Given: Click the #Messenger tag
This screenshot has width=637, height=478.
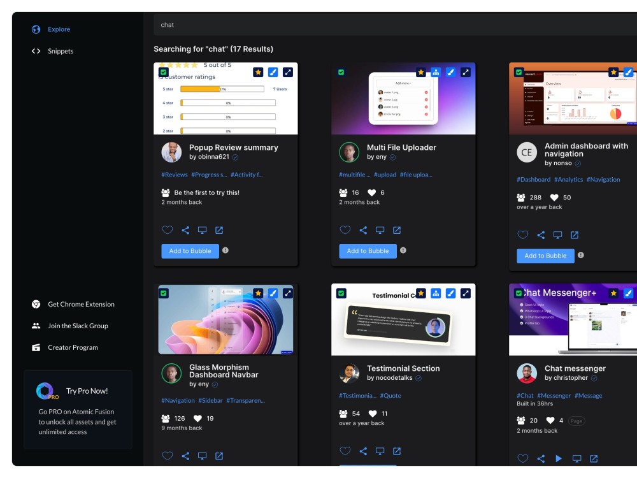Looking at the screenshot, I should 554,396.
